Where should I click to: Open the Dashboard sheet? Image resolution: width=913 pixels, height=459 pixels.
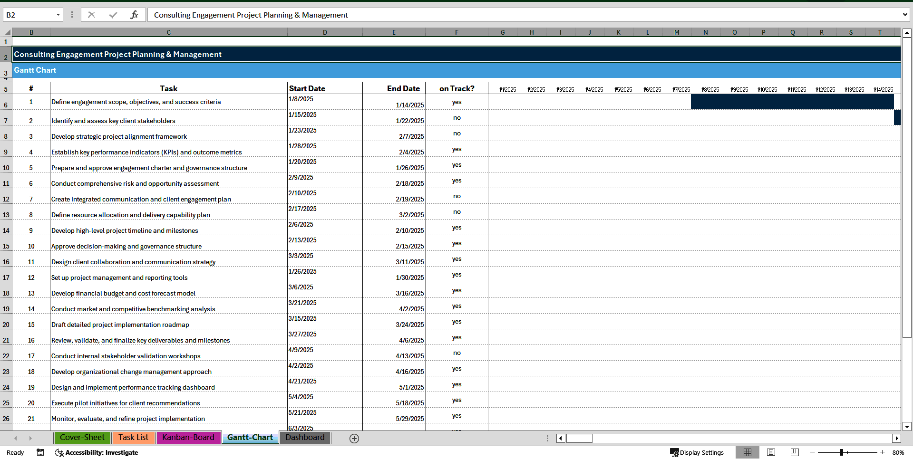[305, 438]
